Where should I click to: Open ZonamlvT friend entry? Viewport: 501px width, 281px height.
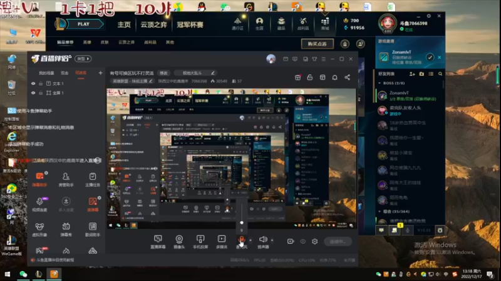tap(409, 96)
